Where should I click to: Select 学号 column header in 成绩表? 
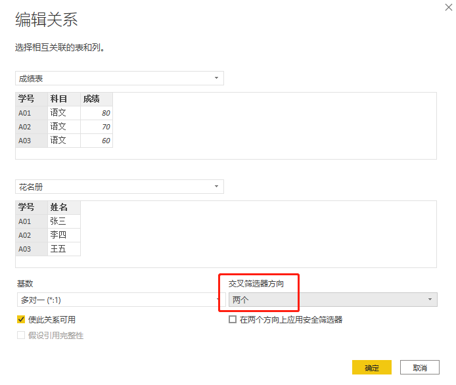pyautogui.click(x=26, y=99)
